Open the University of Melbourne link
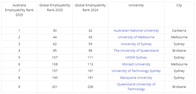Viewport: 196px width, 94px height. tap(136, 37)
